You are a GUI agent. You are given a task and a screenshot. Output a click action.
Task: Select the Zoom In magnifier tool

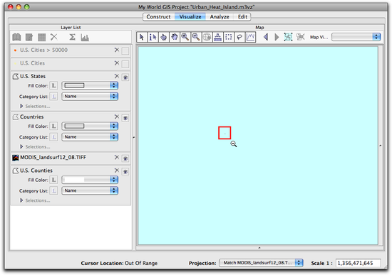(x=185, y=37)
